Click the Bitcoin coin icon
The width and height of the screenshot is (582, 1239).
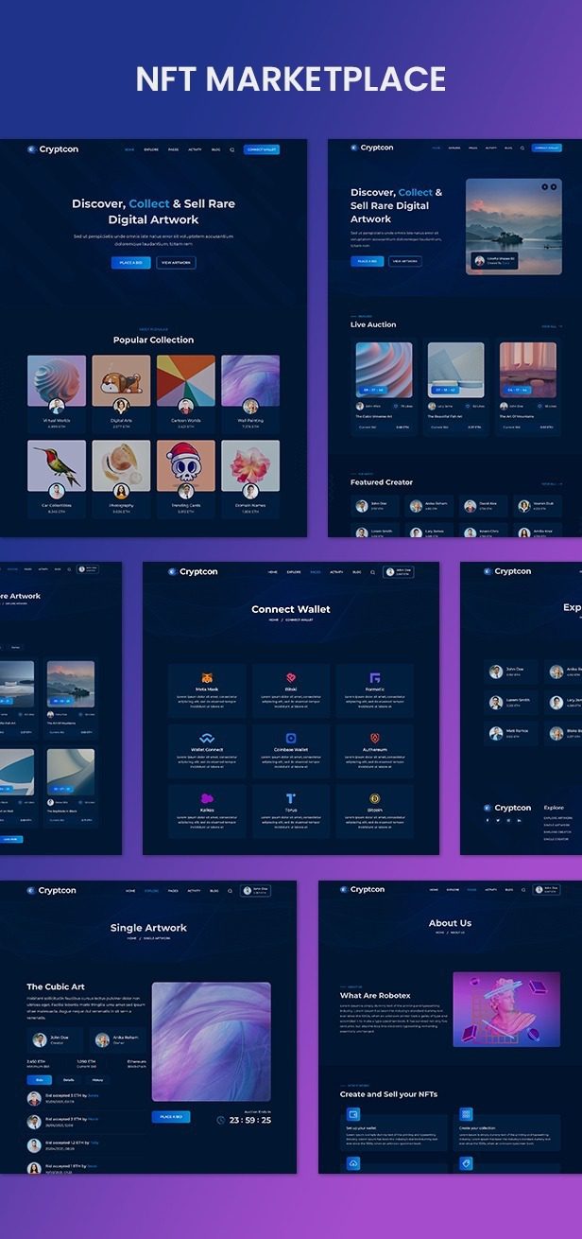tap(375, 798)
